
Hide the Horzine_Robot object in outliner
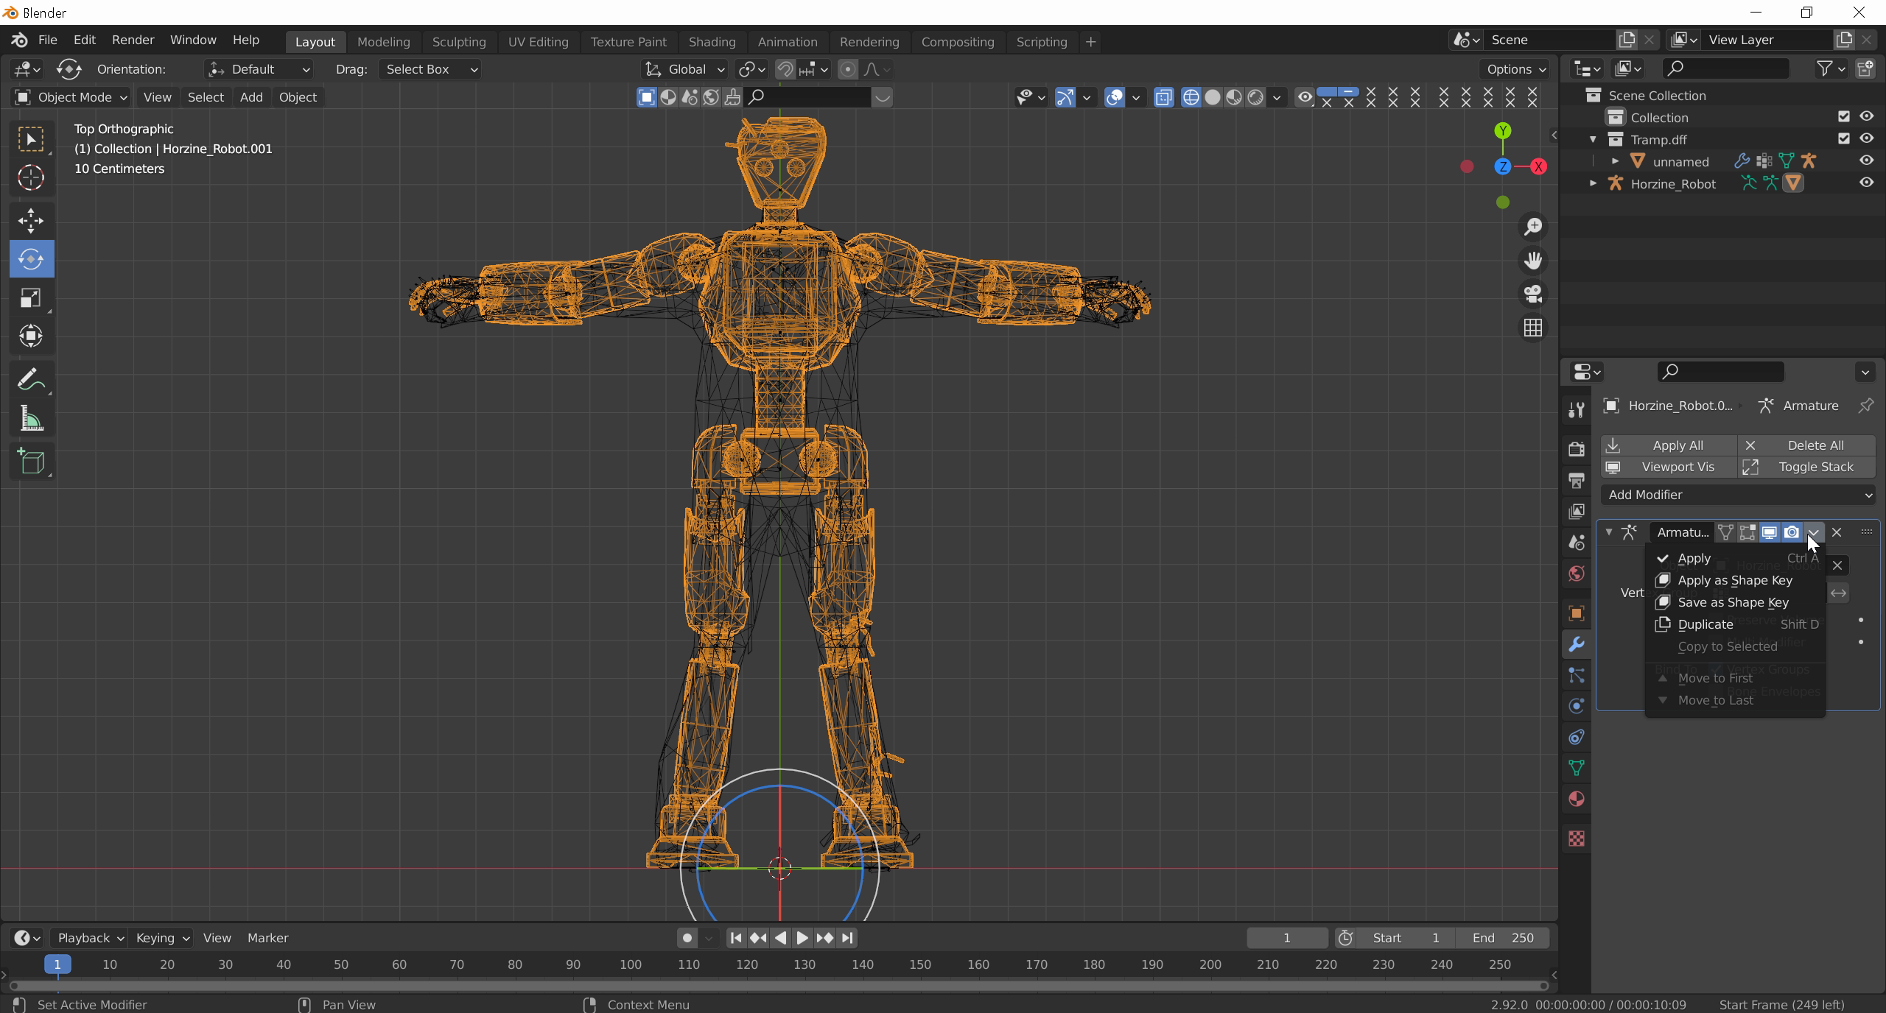click(1866, 183)
